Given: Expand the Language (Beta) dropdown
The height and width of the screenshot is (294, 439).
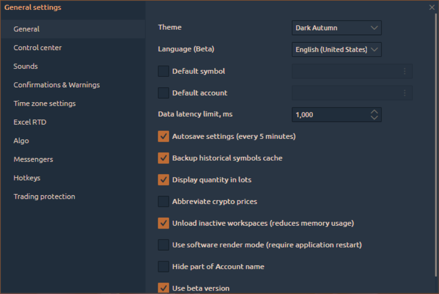Looking at the screenshot, I should [x=336, y=50].
